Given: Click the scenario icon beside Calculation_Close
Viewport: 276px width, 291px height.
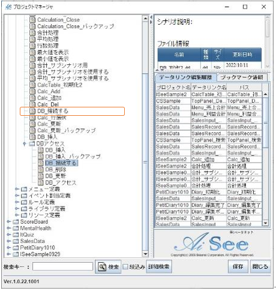Looking at the screenshot, I should coord(32,20).
